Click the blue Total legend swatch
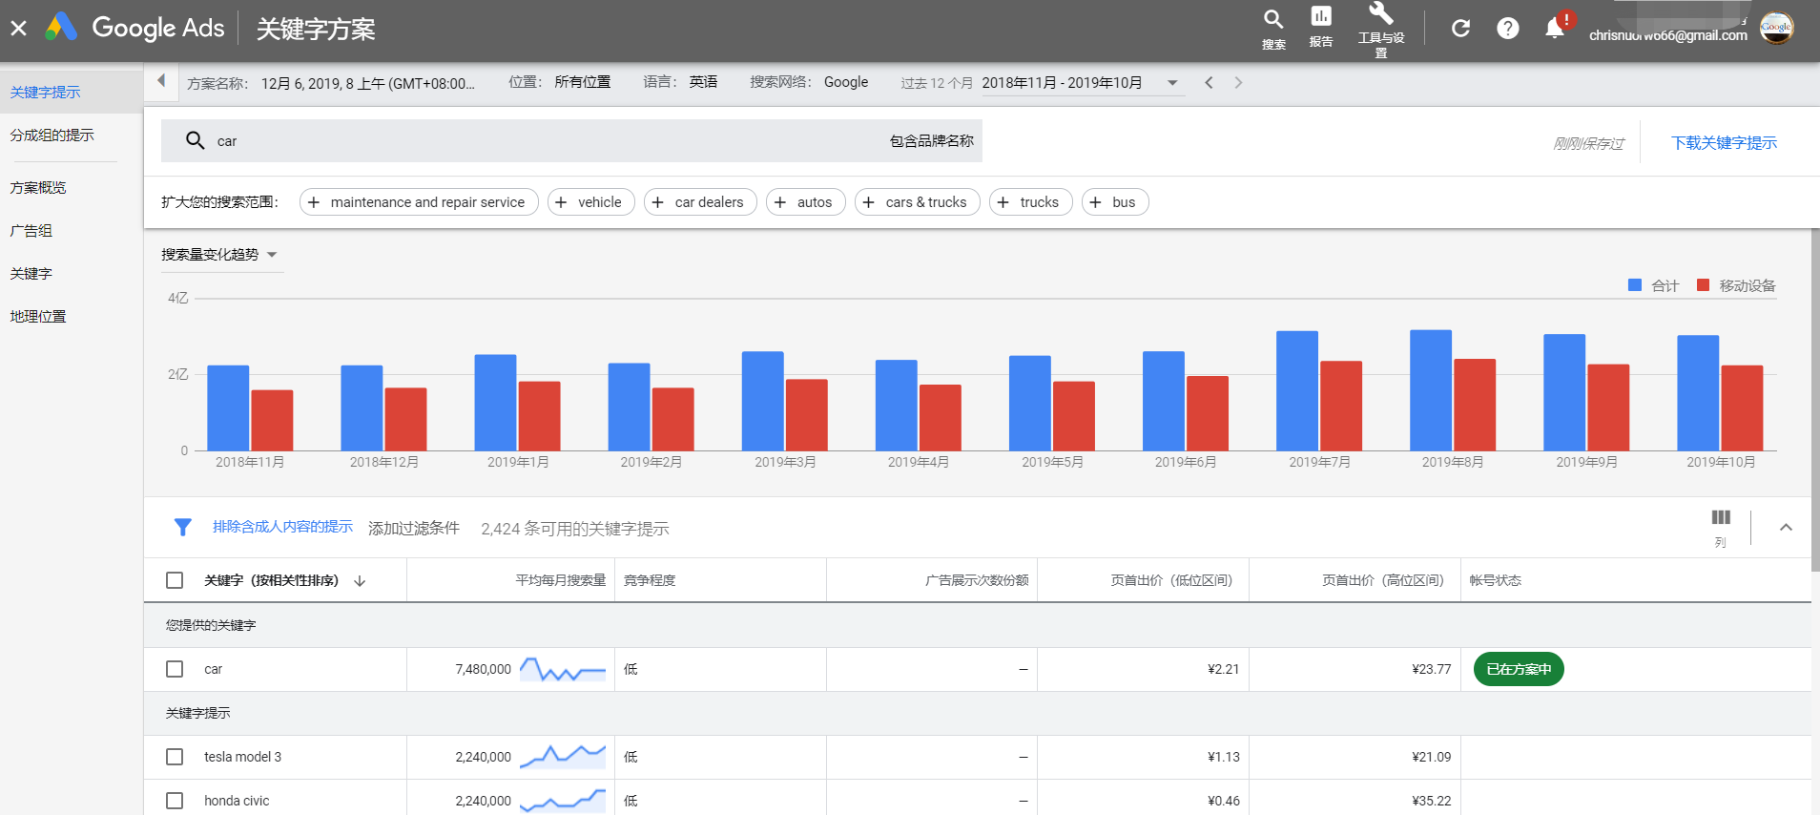Image resolution: width=1820 pixels, height=815 pixels. tap(1635, 285)
